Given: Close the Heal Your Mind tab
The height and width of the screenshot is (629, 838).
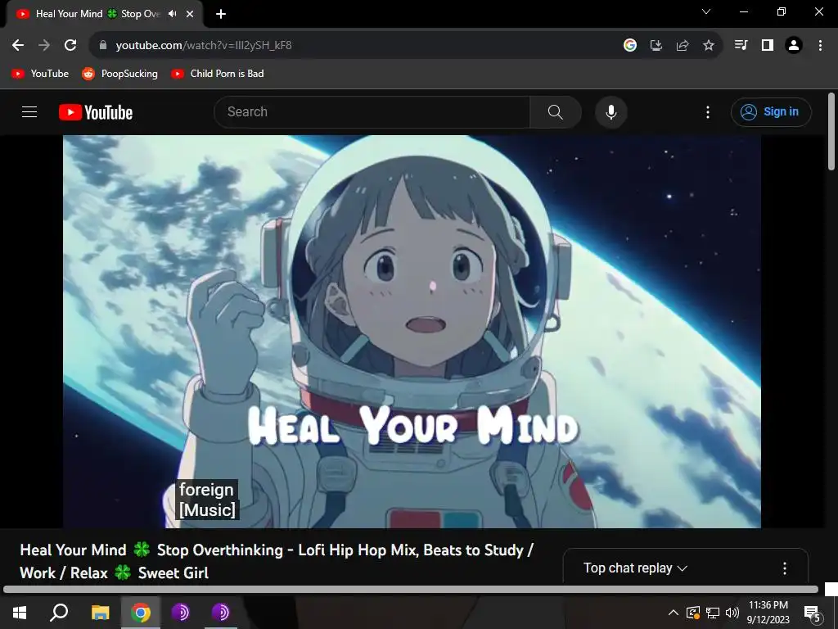Looking at the screenshot, I should pos(190,14).
